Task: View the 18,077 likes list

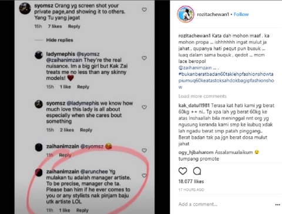Action: 191,182
